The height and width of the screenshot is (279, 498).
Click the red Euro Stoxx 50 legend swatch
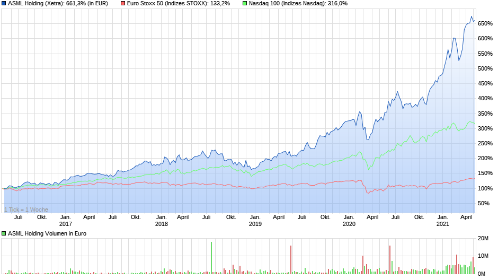[122, 4]
